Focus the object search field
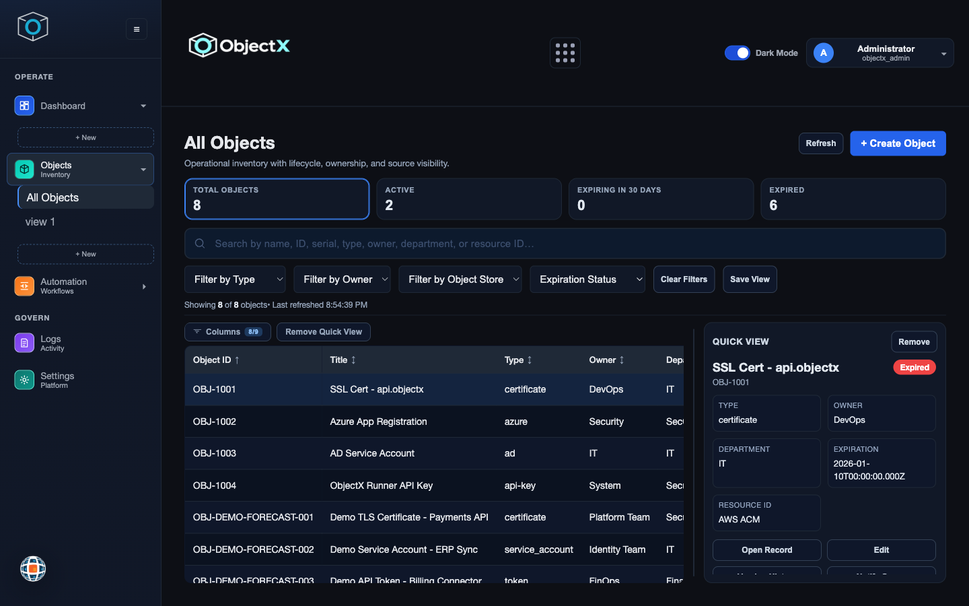This screenshot has width=969, height=606. pos(565,244)
